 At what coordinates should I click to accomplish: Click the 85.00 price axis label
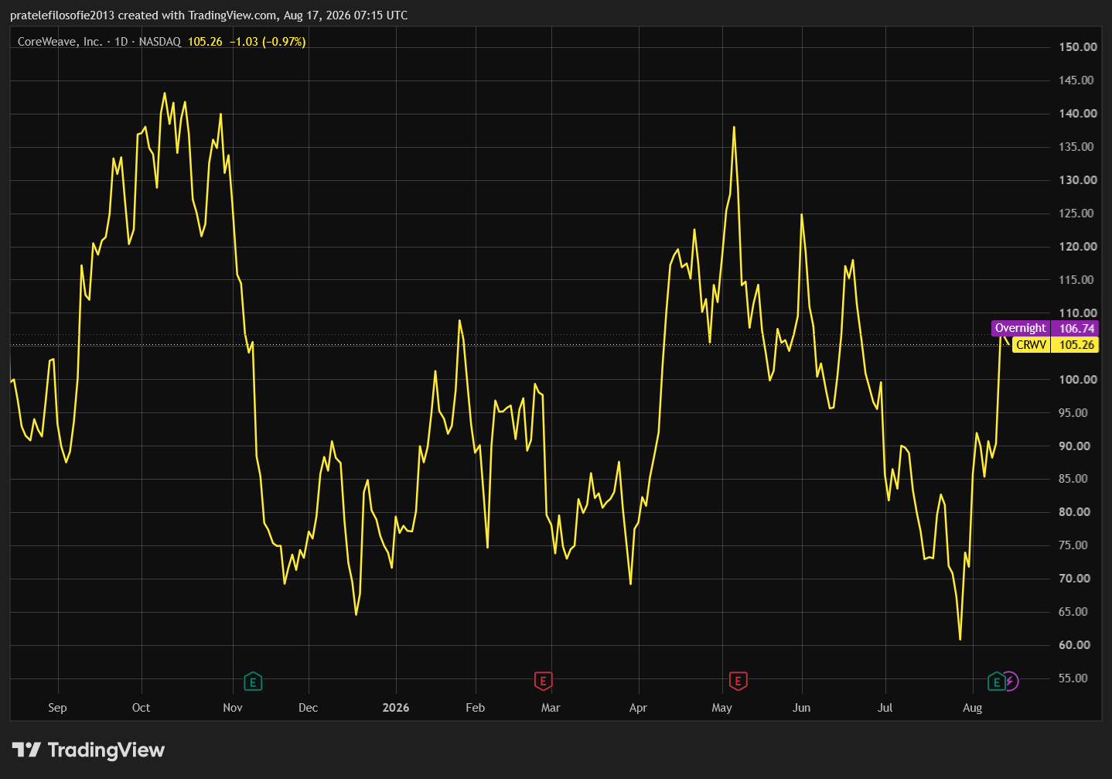pyautogui.click(x=1073, y=479)
